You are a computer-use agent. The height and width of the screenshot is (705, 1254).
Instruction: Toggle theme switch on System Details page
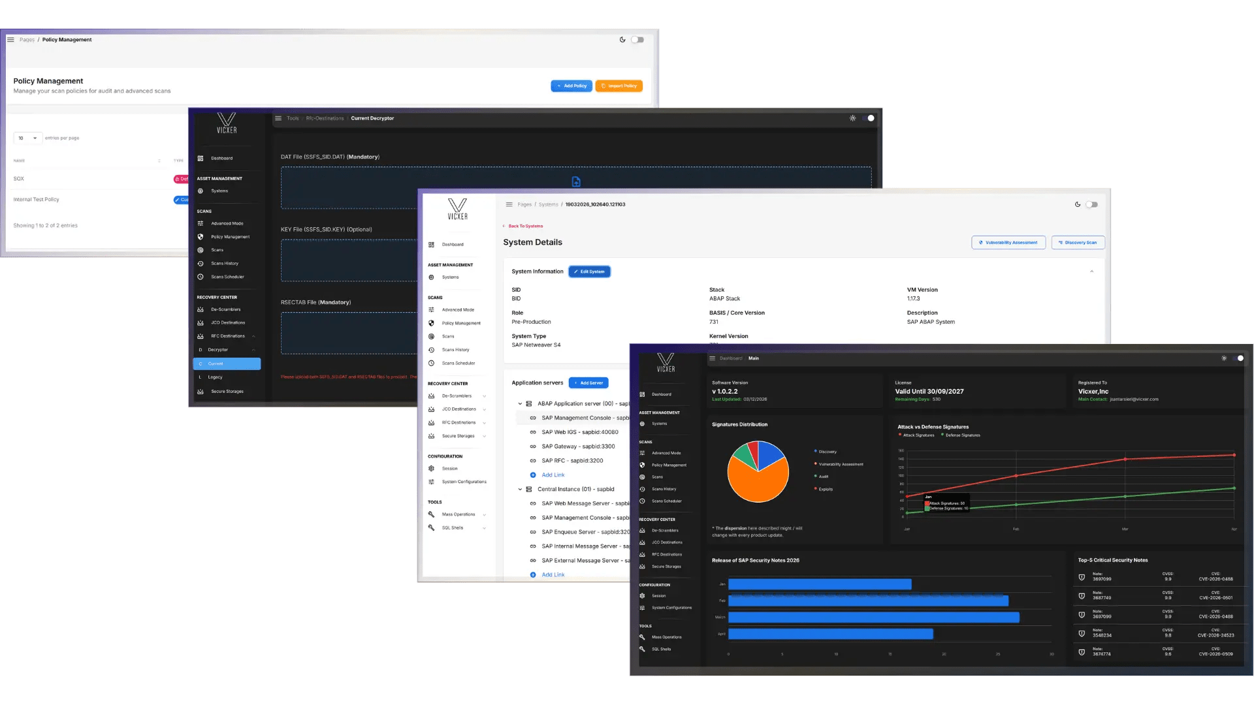1091,204
